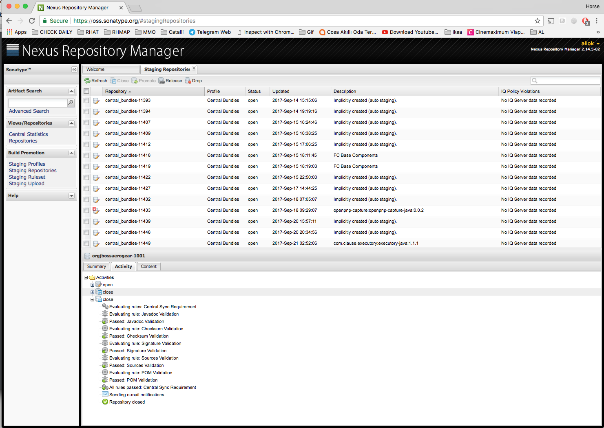Open the aliok user dropdown

pos(590,44)
